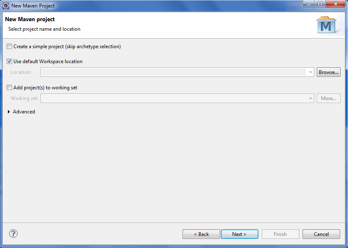Click the disabled Finish button
The height and width of the screenshot is (248, 348).
280,234
